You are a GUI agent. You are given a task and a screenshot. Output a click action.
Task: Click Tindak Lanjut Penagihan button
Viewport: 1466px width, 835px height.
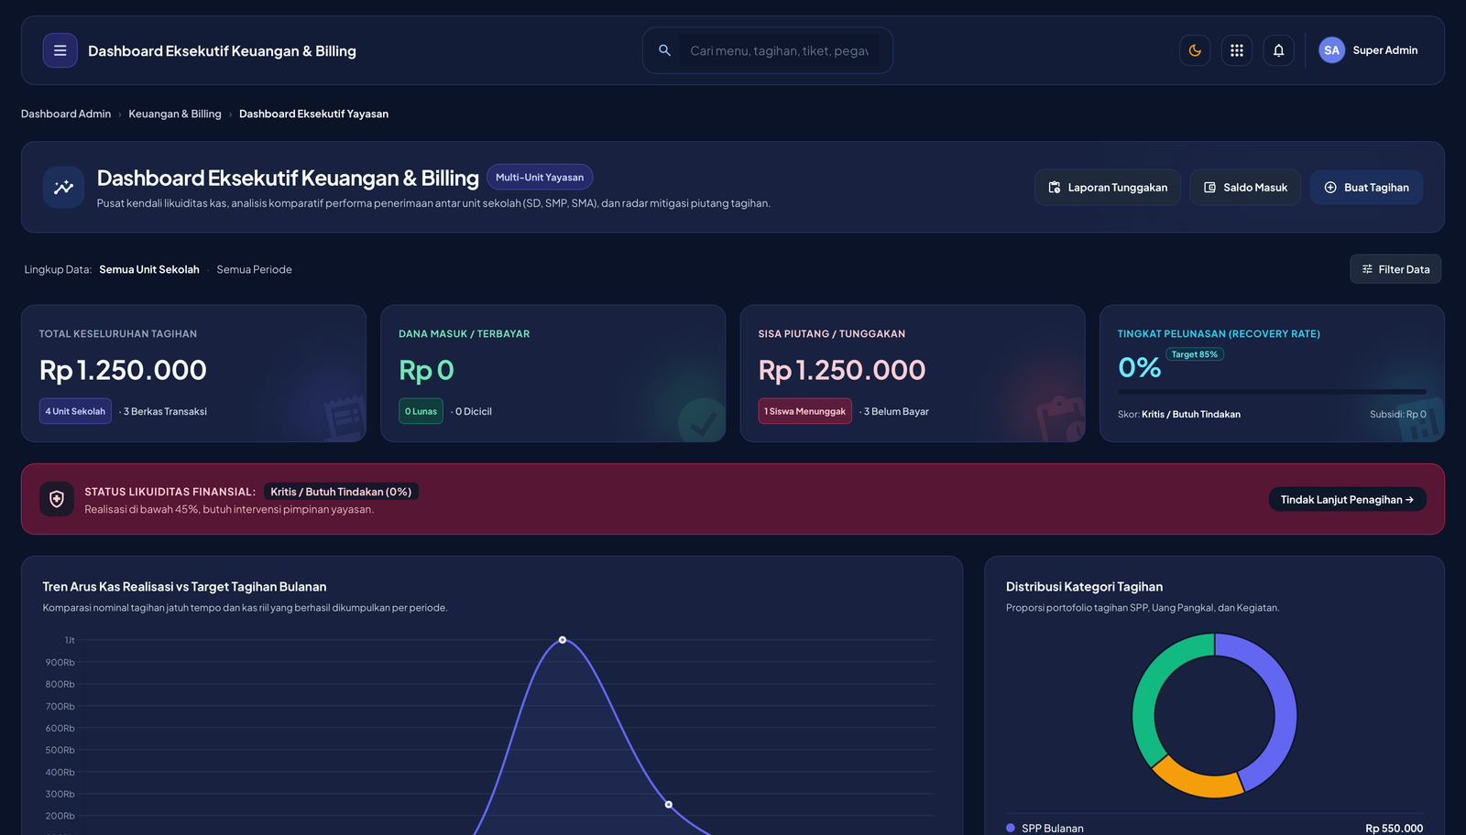coord(1347,499)
